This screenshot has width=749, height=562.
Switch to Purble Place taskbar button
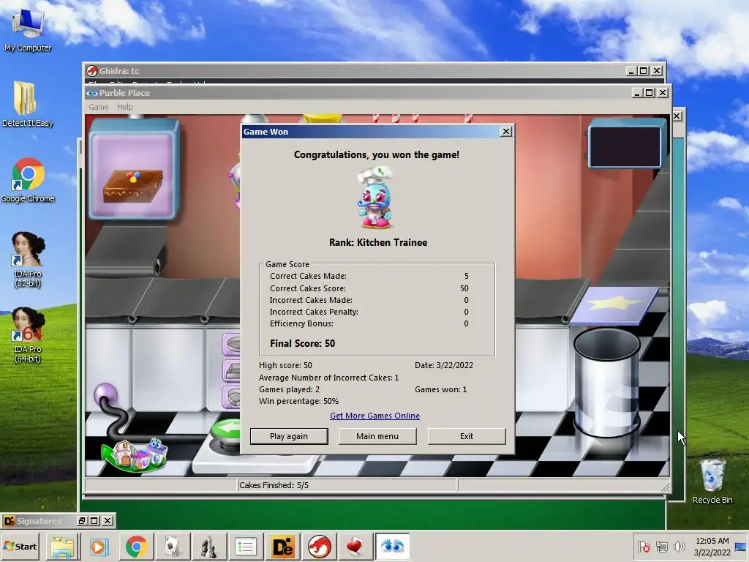[x=393, y=547]
